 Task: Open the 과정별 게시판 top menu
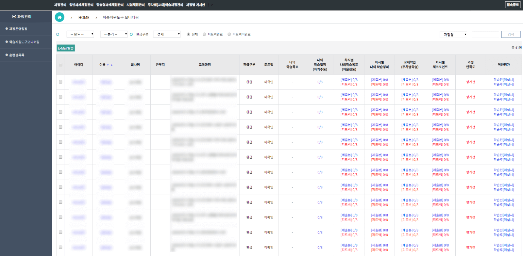(195, 5)
